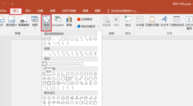Select the chevron arrow in 箭头总汇

(x=77, y=103)
